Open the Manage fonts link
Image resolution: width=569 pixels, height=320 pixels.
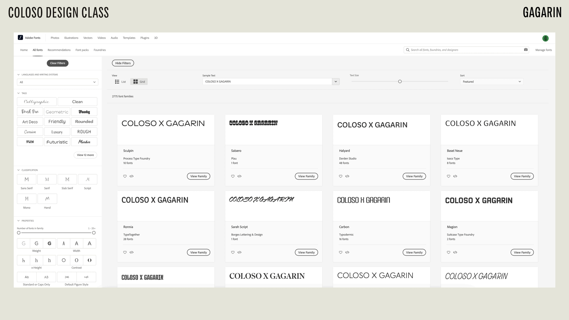(x=543, y=50)
